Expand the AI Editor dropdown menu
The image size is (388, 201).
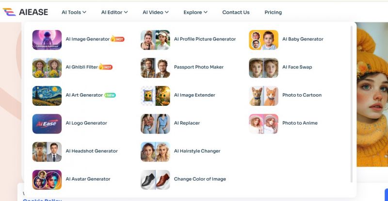(114, 12)
